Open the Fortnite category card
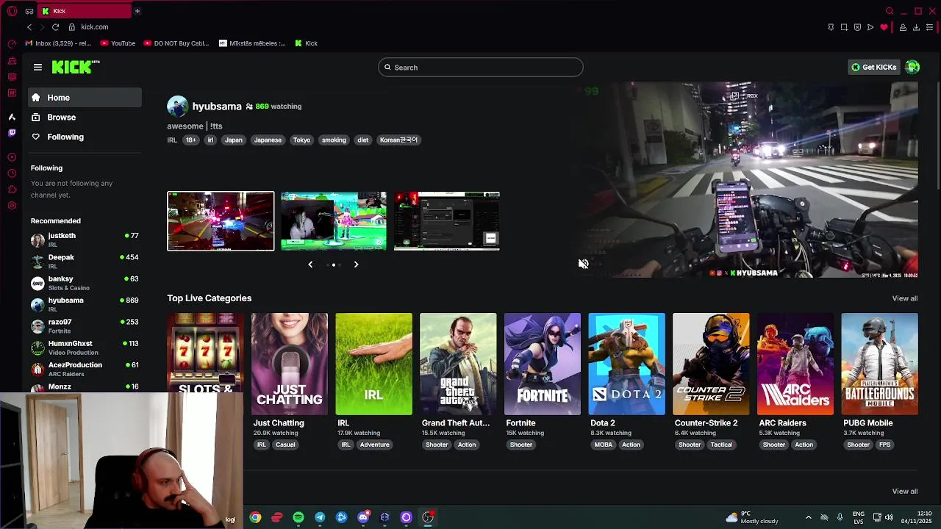This screenshot has height=529, width=941. pos(543,364)
